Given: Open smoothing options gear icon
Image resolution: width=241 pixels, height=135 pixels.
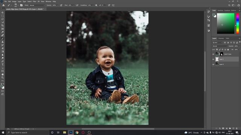Looking at the screenshot, I should pyautogui.click(x=96, y=5).
